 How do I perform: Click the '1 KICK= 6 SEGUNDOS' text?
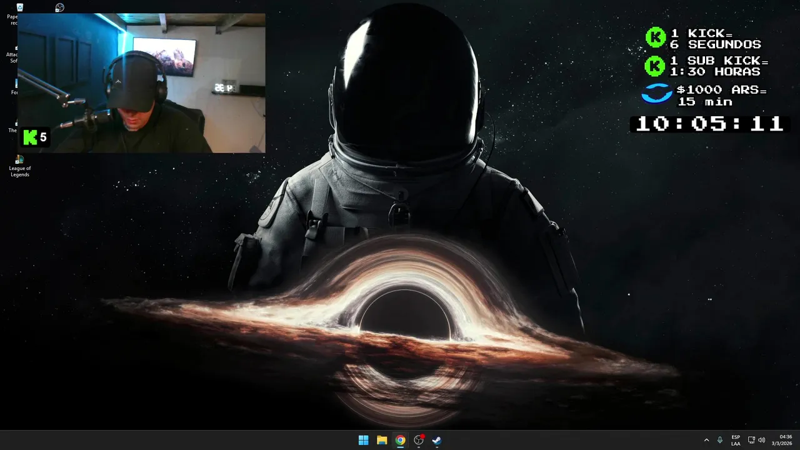tap(715, 39)
